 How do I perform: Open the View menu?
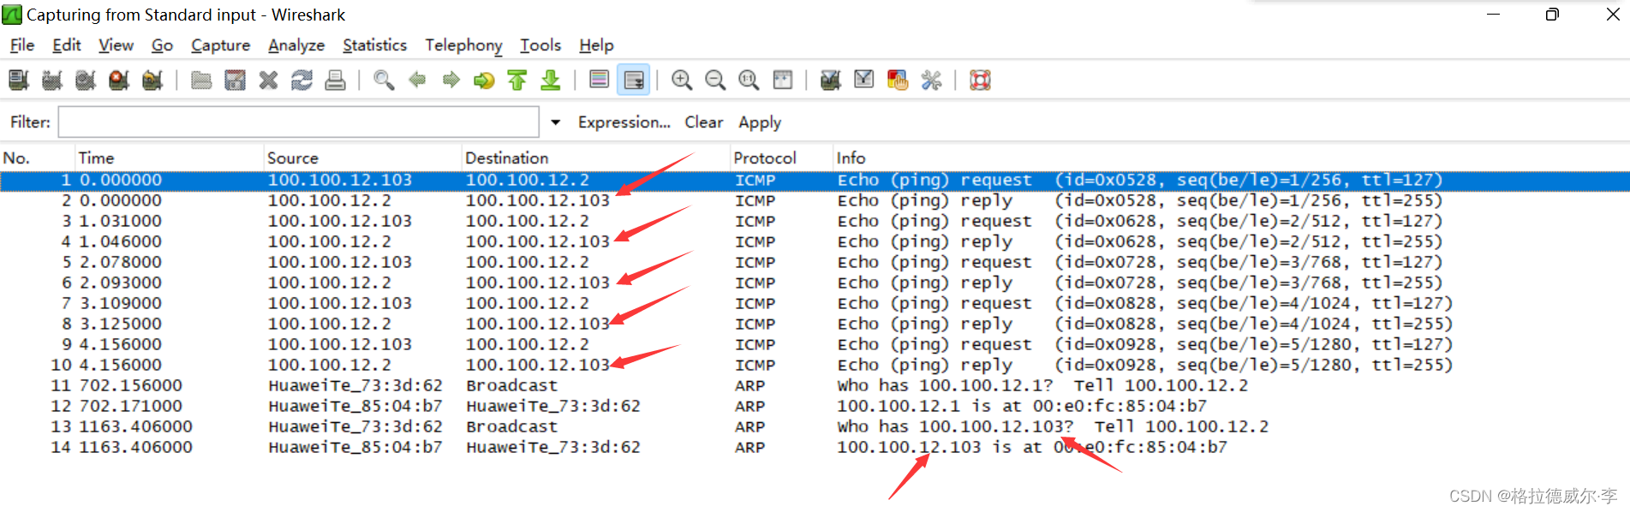116,45
